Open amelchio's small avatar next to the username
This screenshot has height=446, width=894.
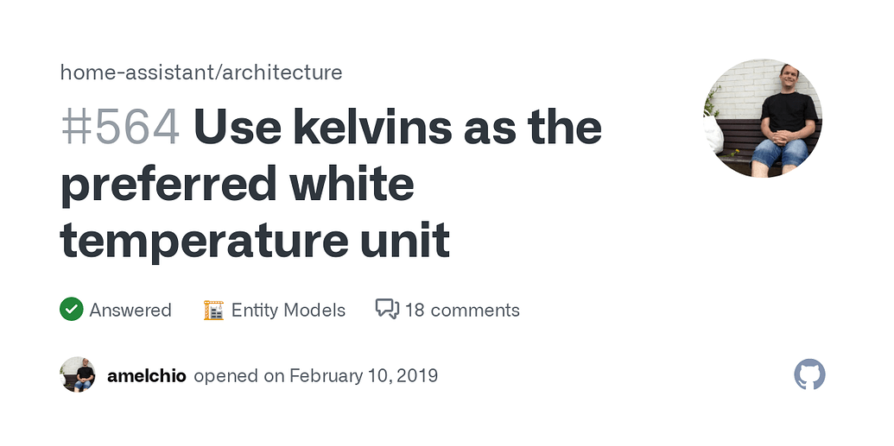(x=78, y=375)
